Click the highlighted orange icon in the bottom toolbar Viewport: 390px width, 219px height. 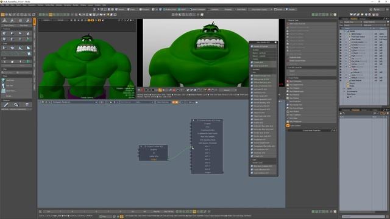[194, 212]
